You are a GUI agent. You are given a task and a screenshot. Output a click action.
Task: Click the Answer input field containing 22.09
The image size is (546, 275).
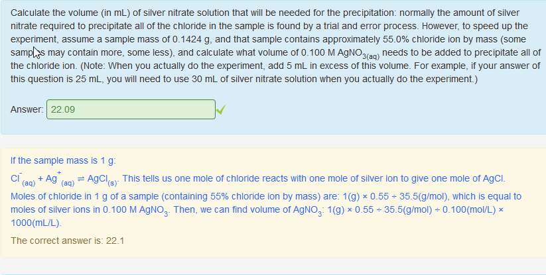point(131,109)
